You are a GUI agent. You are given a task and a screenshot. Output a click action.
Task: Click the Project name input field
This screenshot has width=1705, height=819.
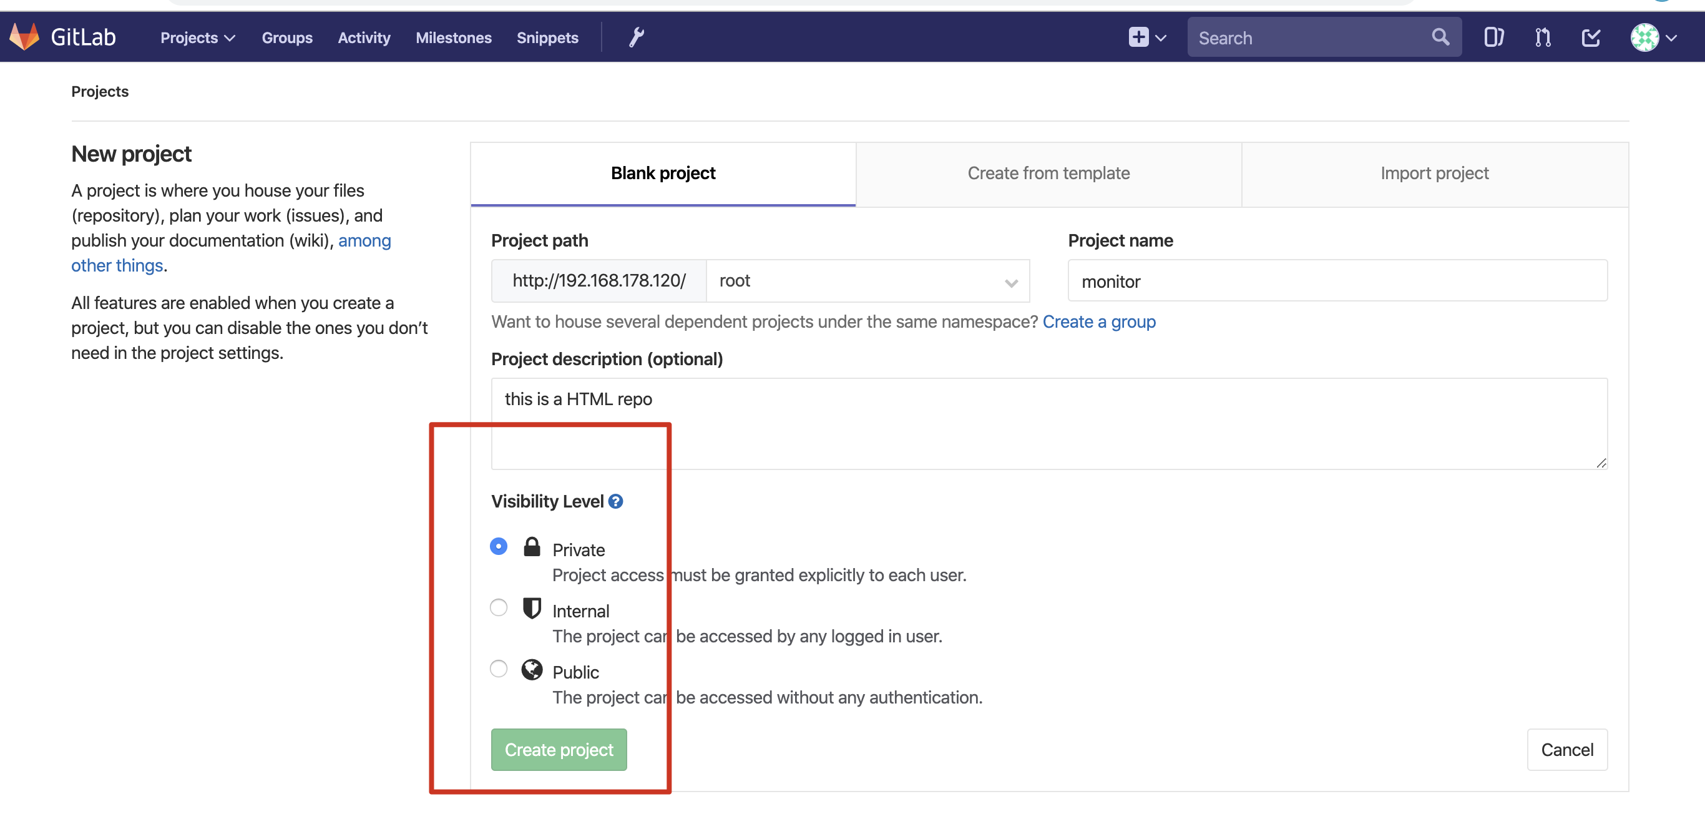[x=1337, y=281]
